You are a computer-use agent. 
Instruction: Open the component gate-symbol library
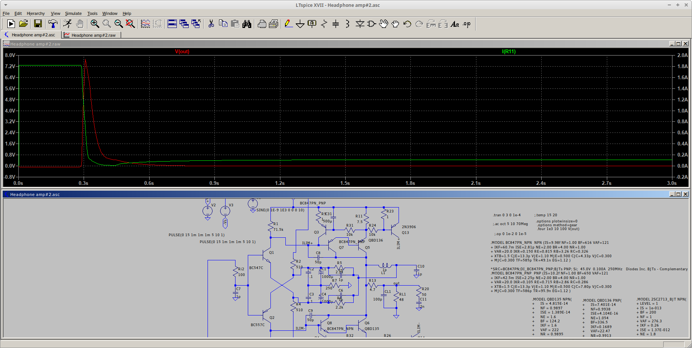pos(371,24)
